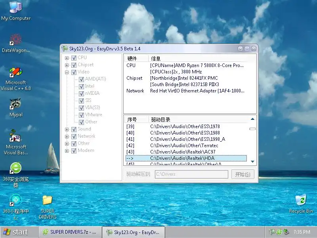This screenshot has width=317, height=238.
Task: Select the 360安全浏览器 desktop icon
Action: point(16,175)
